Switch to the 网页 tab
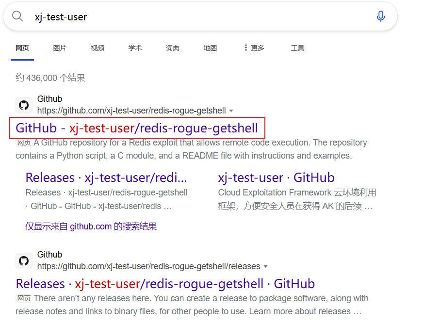The image size is (440, 323). [22, 48]
